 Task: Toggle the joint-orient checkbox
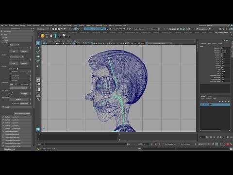[11, 78]
